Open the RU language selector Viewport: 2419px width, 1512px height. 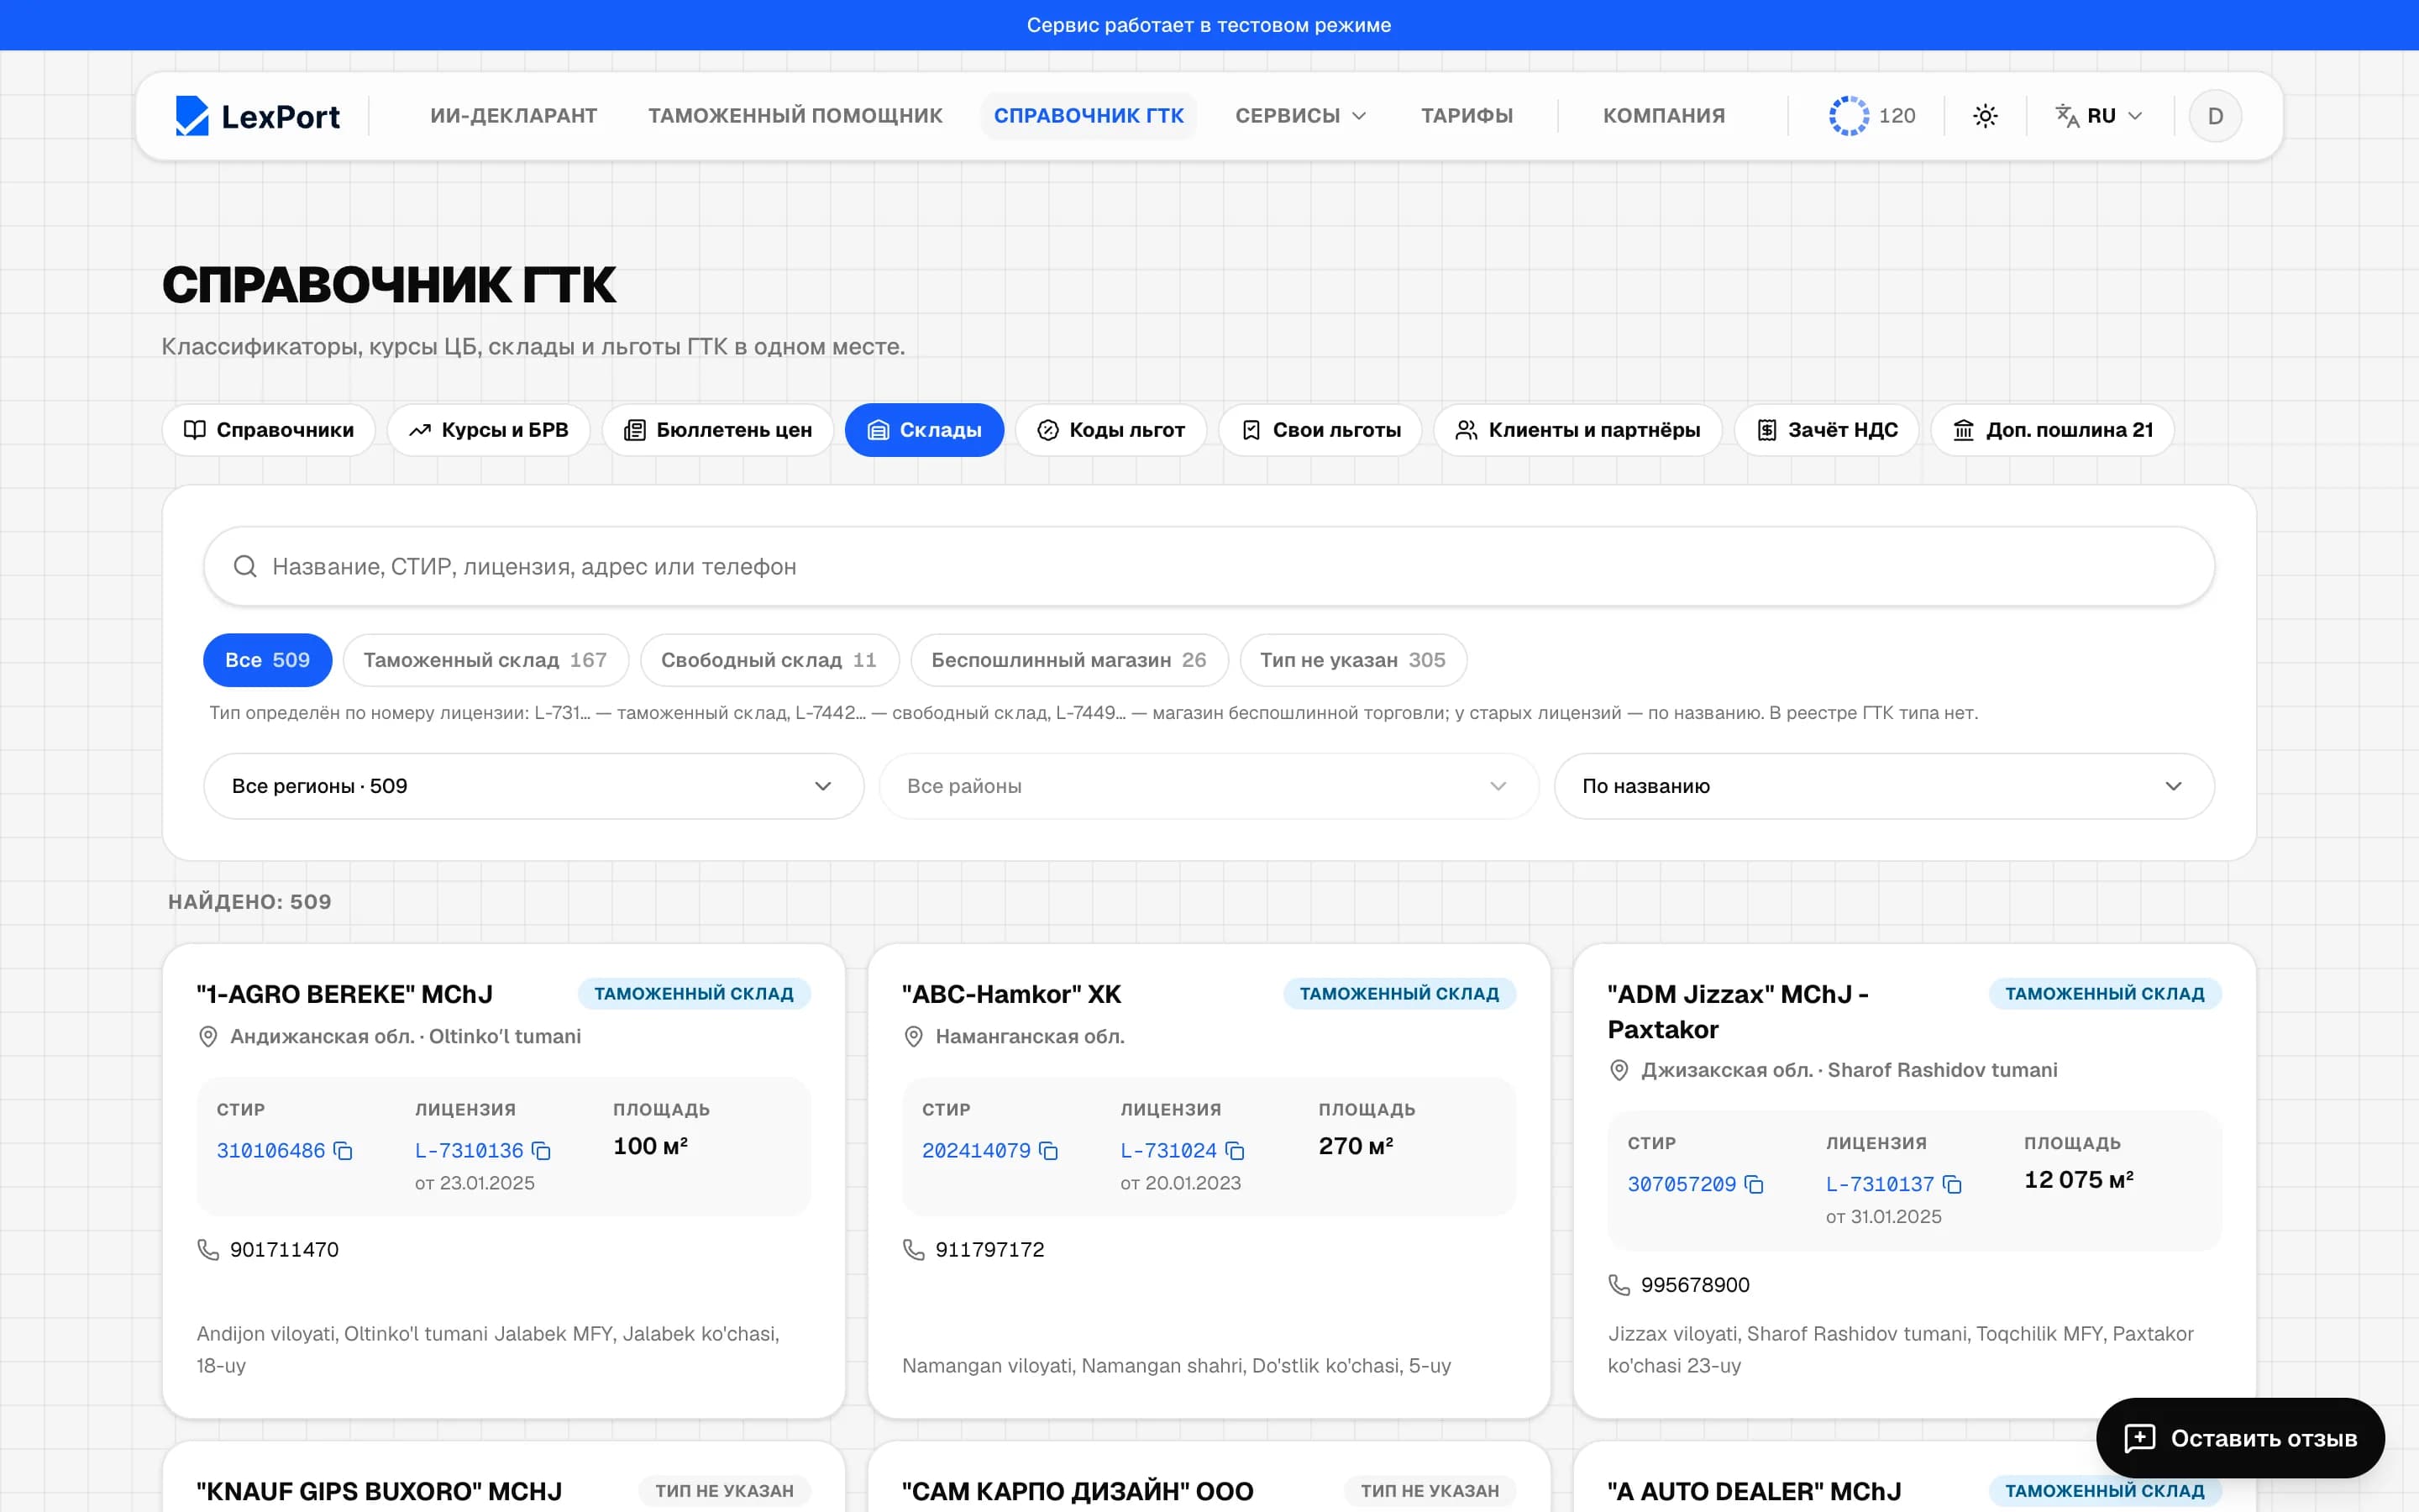coord(2099,116)
